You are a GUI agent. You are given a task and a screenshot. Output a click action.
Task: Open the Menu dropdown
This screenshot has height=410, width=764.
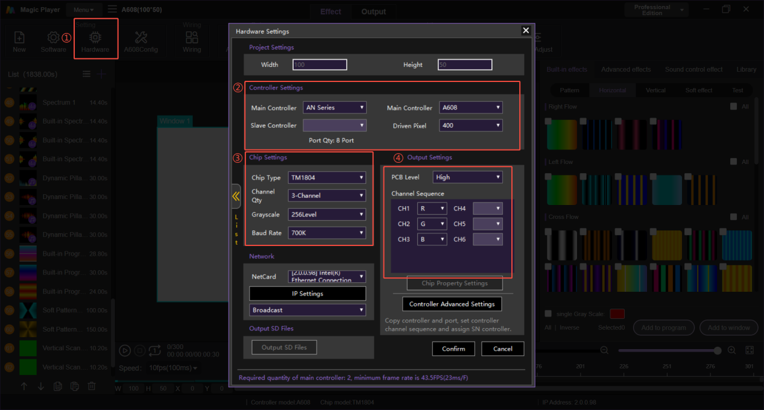[x=83, y=10]
